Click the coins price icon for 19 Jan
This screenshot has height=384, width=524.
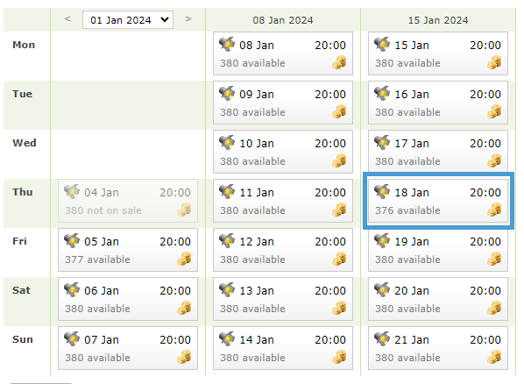[x=494, y=259]
